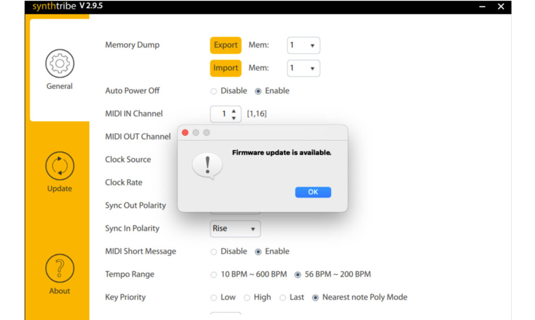
Task: Decrease MIDI IN Channel with down arrow
Action: [234, 118]
